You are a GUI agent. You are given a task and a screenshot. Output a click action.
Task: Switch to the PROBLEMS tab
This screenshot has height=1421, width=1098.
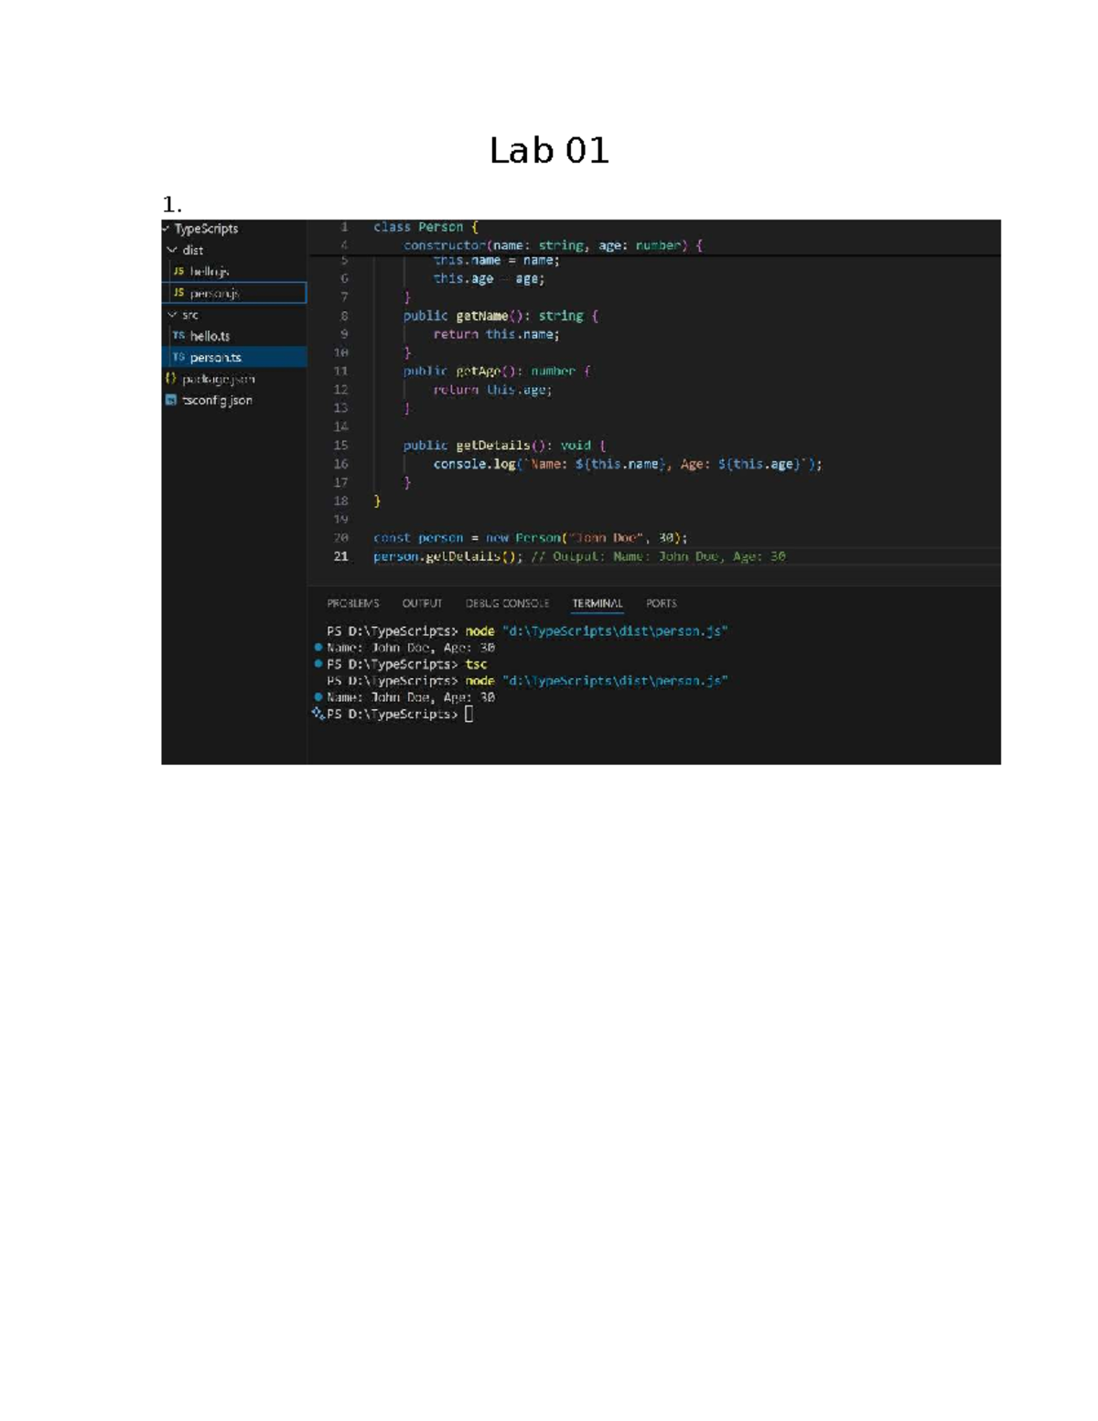pyautogui.click(x=353, y=604)
